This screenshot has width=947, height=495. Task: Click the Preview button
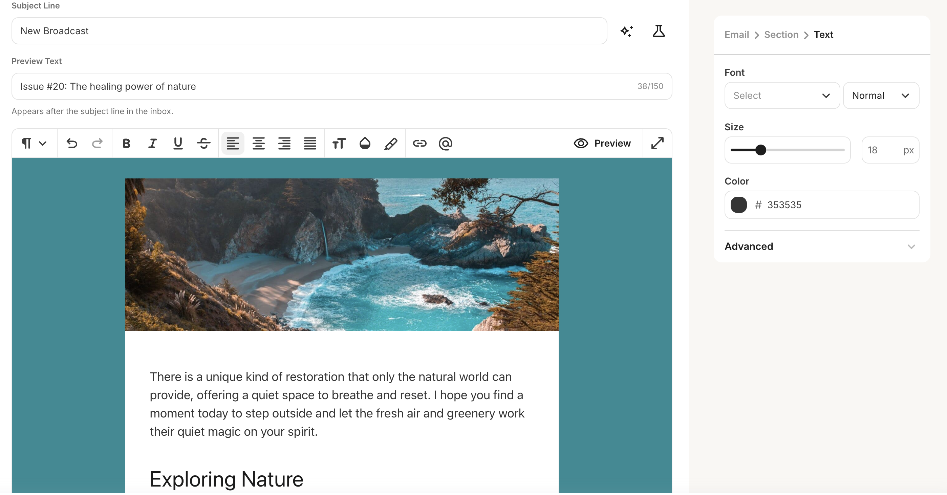(x=602, y=143)
